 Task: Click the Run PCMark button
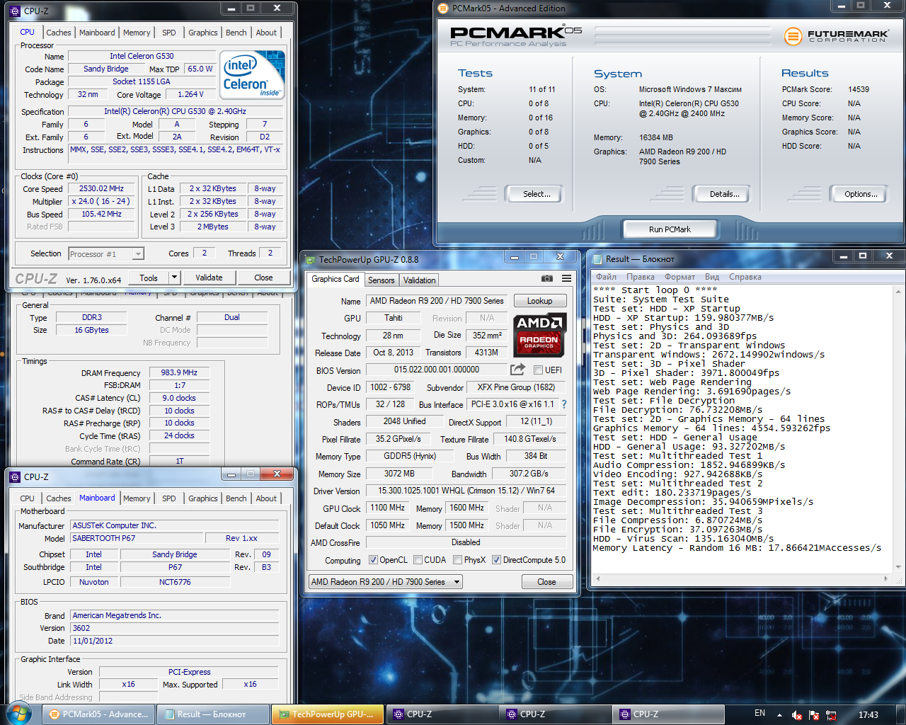click(x=670, y=229)
